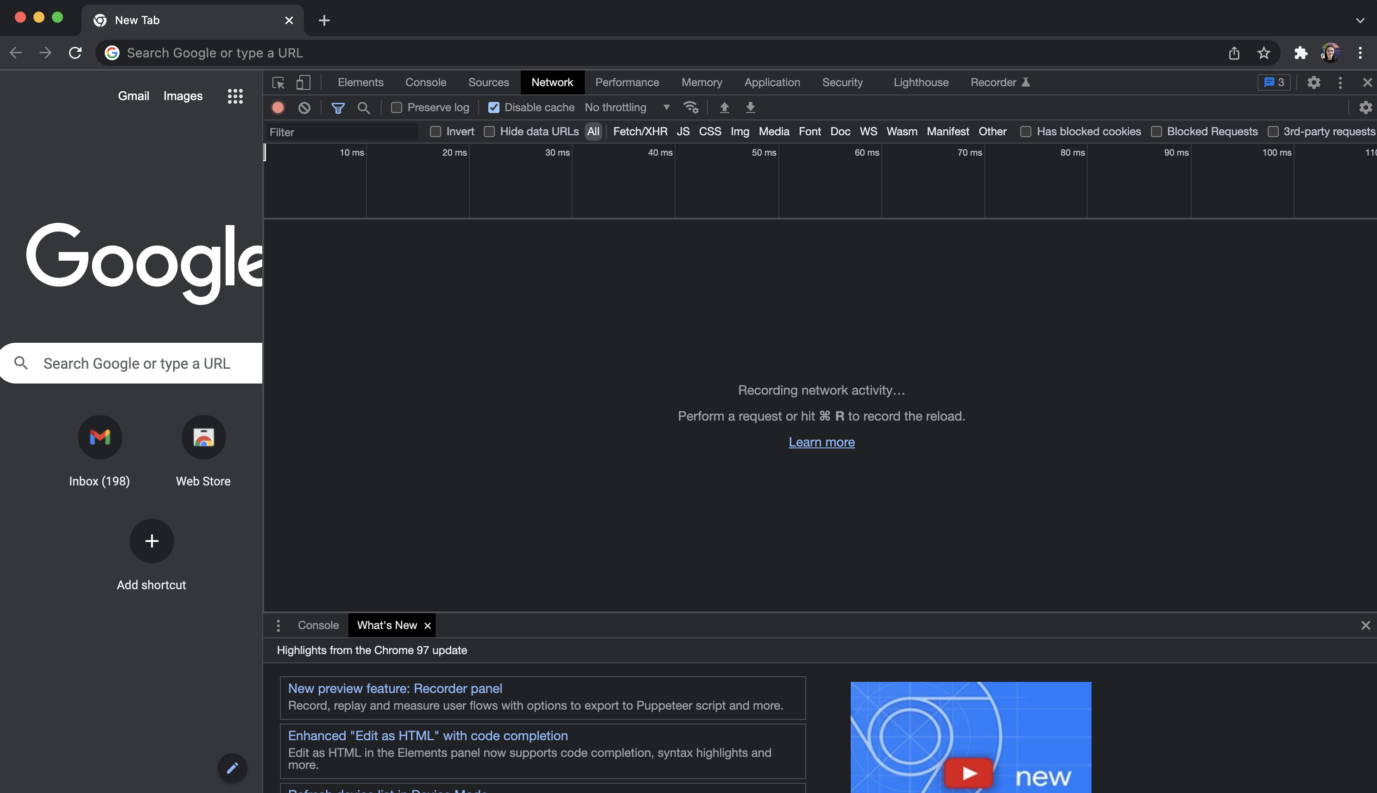The width and height of the screenshot is (1377, 793).
Task: Check Has blocked cookies
Action: coord(1026,132)
